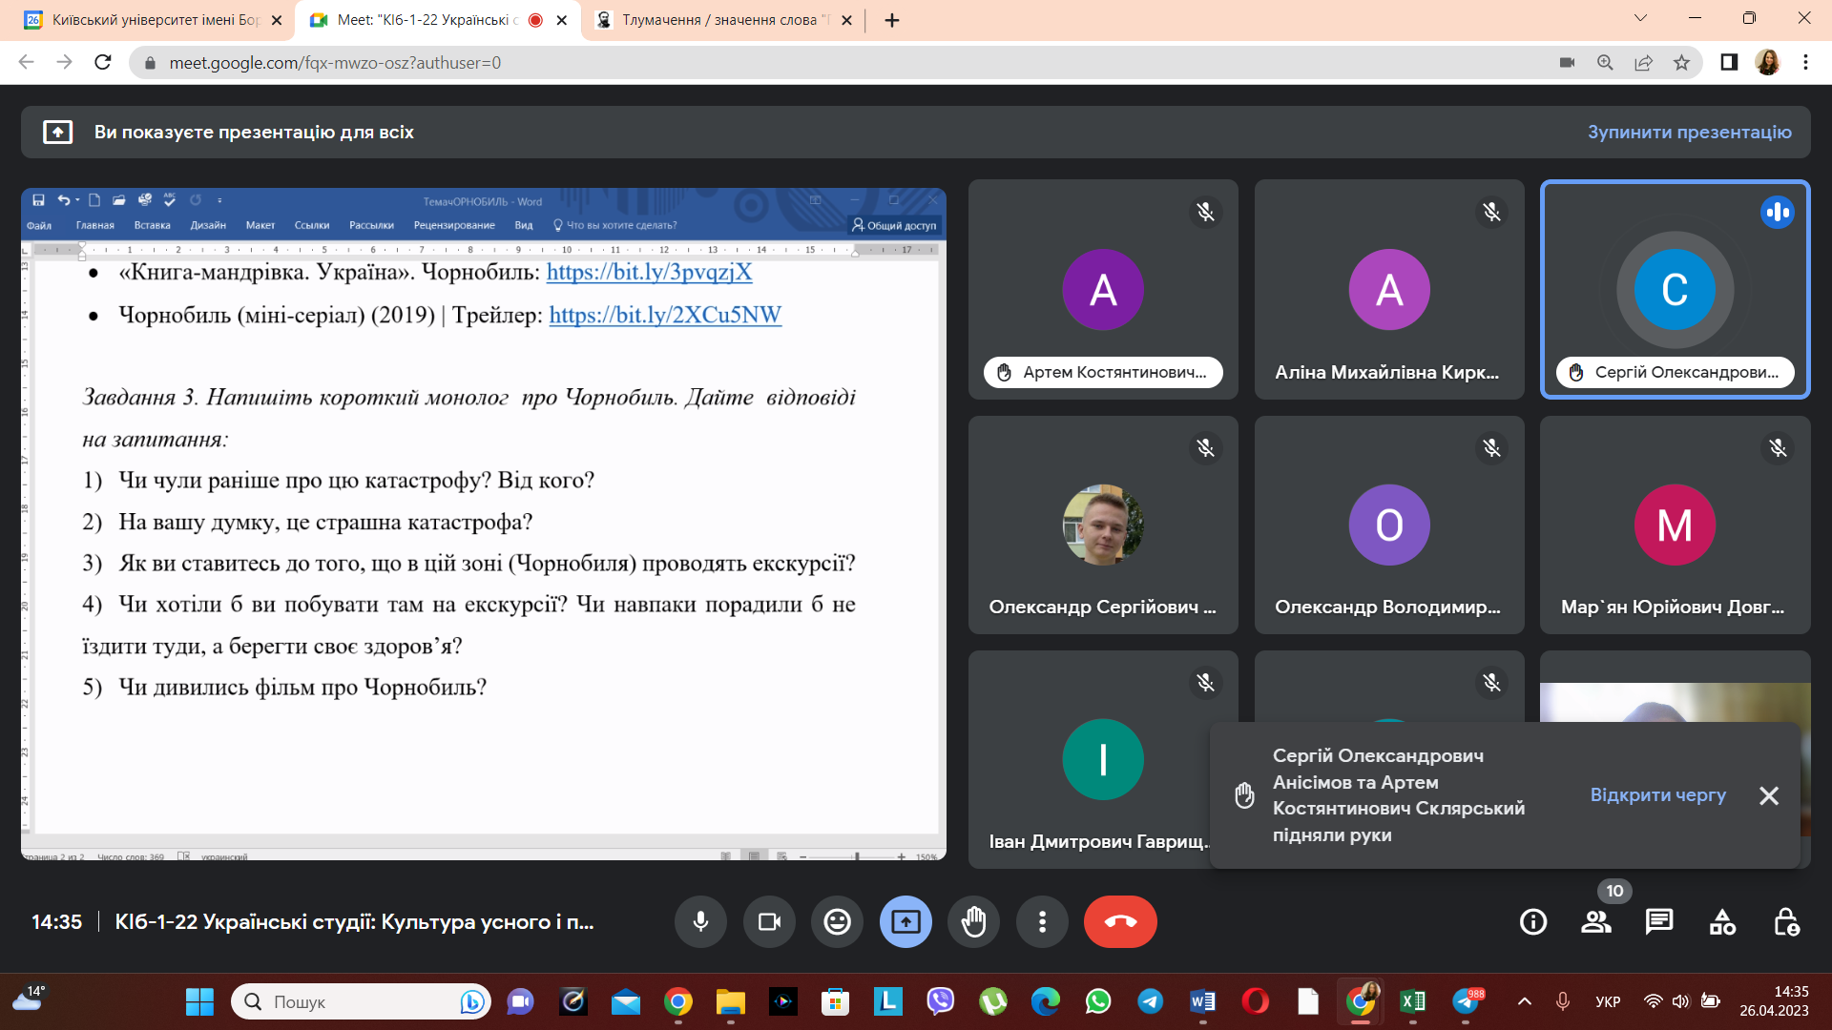Viewport: 1832px width, 1030px height.
Task: Open the activities shapes icon
Action: pos(1722,921)
